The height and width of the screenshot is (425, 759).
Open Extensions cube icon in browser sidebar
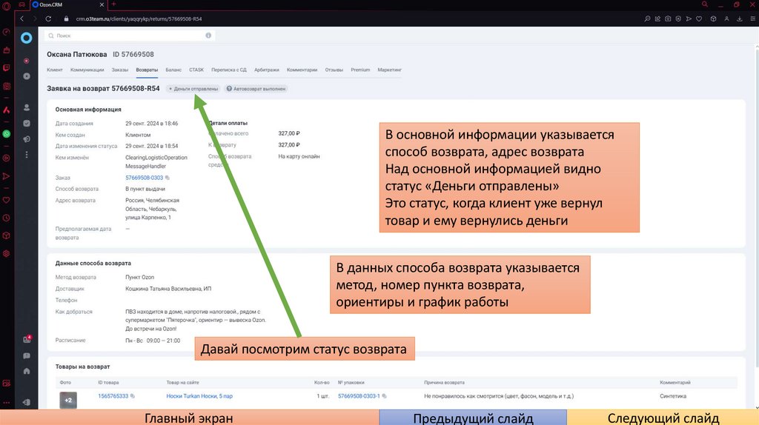(6, 235)
